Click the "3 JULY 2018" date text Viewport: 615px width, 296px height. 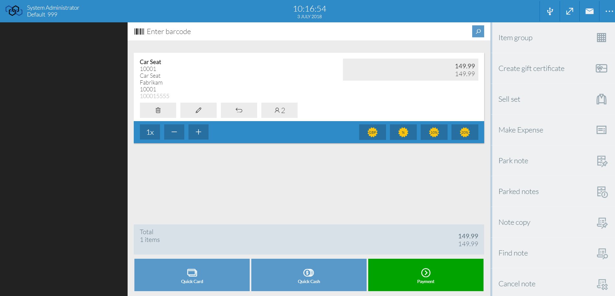tap(310, 17)
